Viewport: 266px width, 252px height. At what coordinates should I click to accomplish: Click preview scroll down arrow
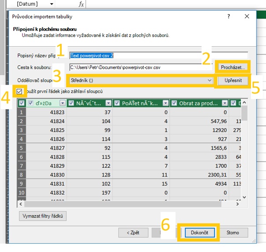pos(244,197)
